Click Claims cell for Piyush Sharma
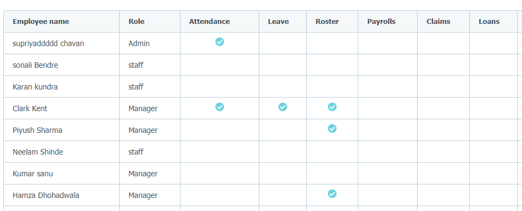522x211 pixels. click(444, 130)
